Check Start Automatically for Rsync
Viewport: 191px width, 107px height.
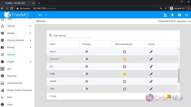point(124,52)
